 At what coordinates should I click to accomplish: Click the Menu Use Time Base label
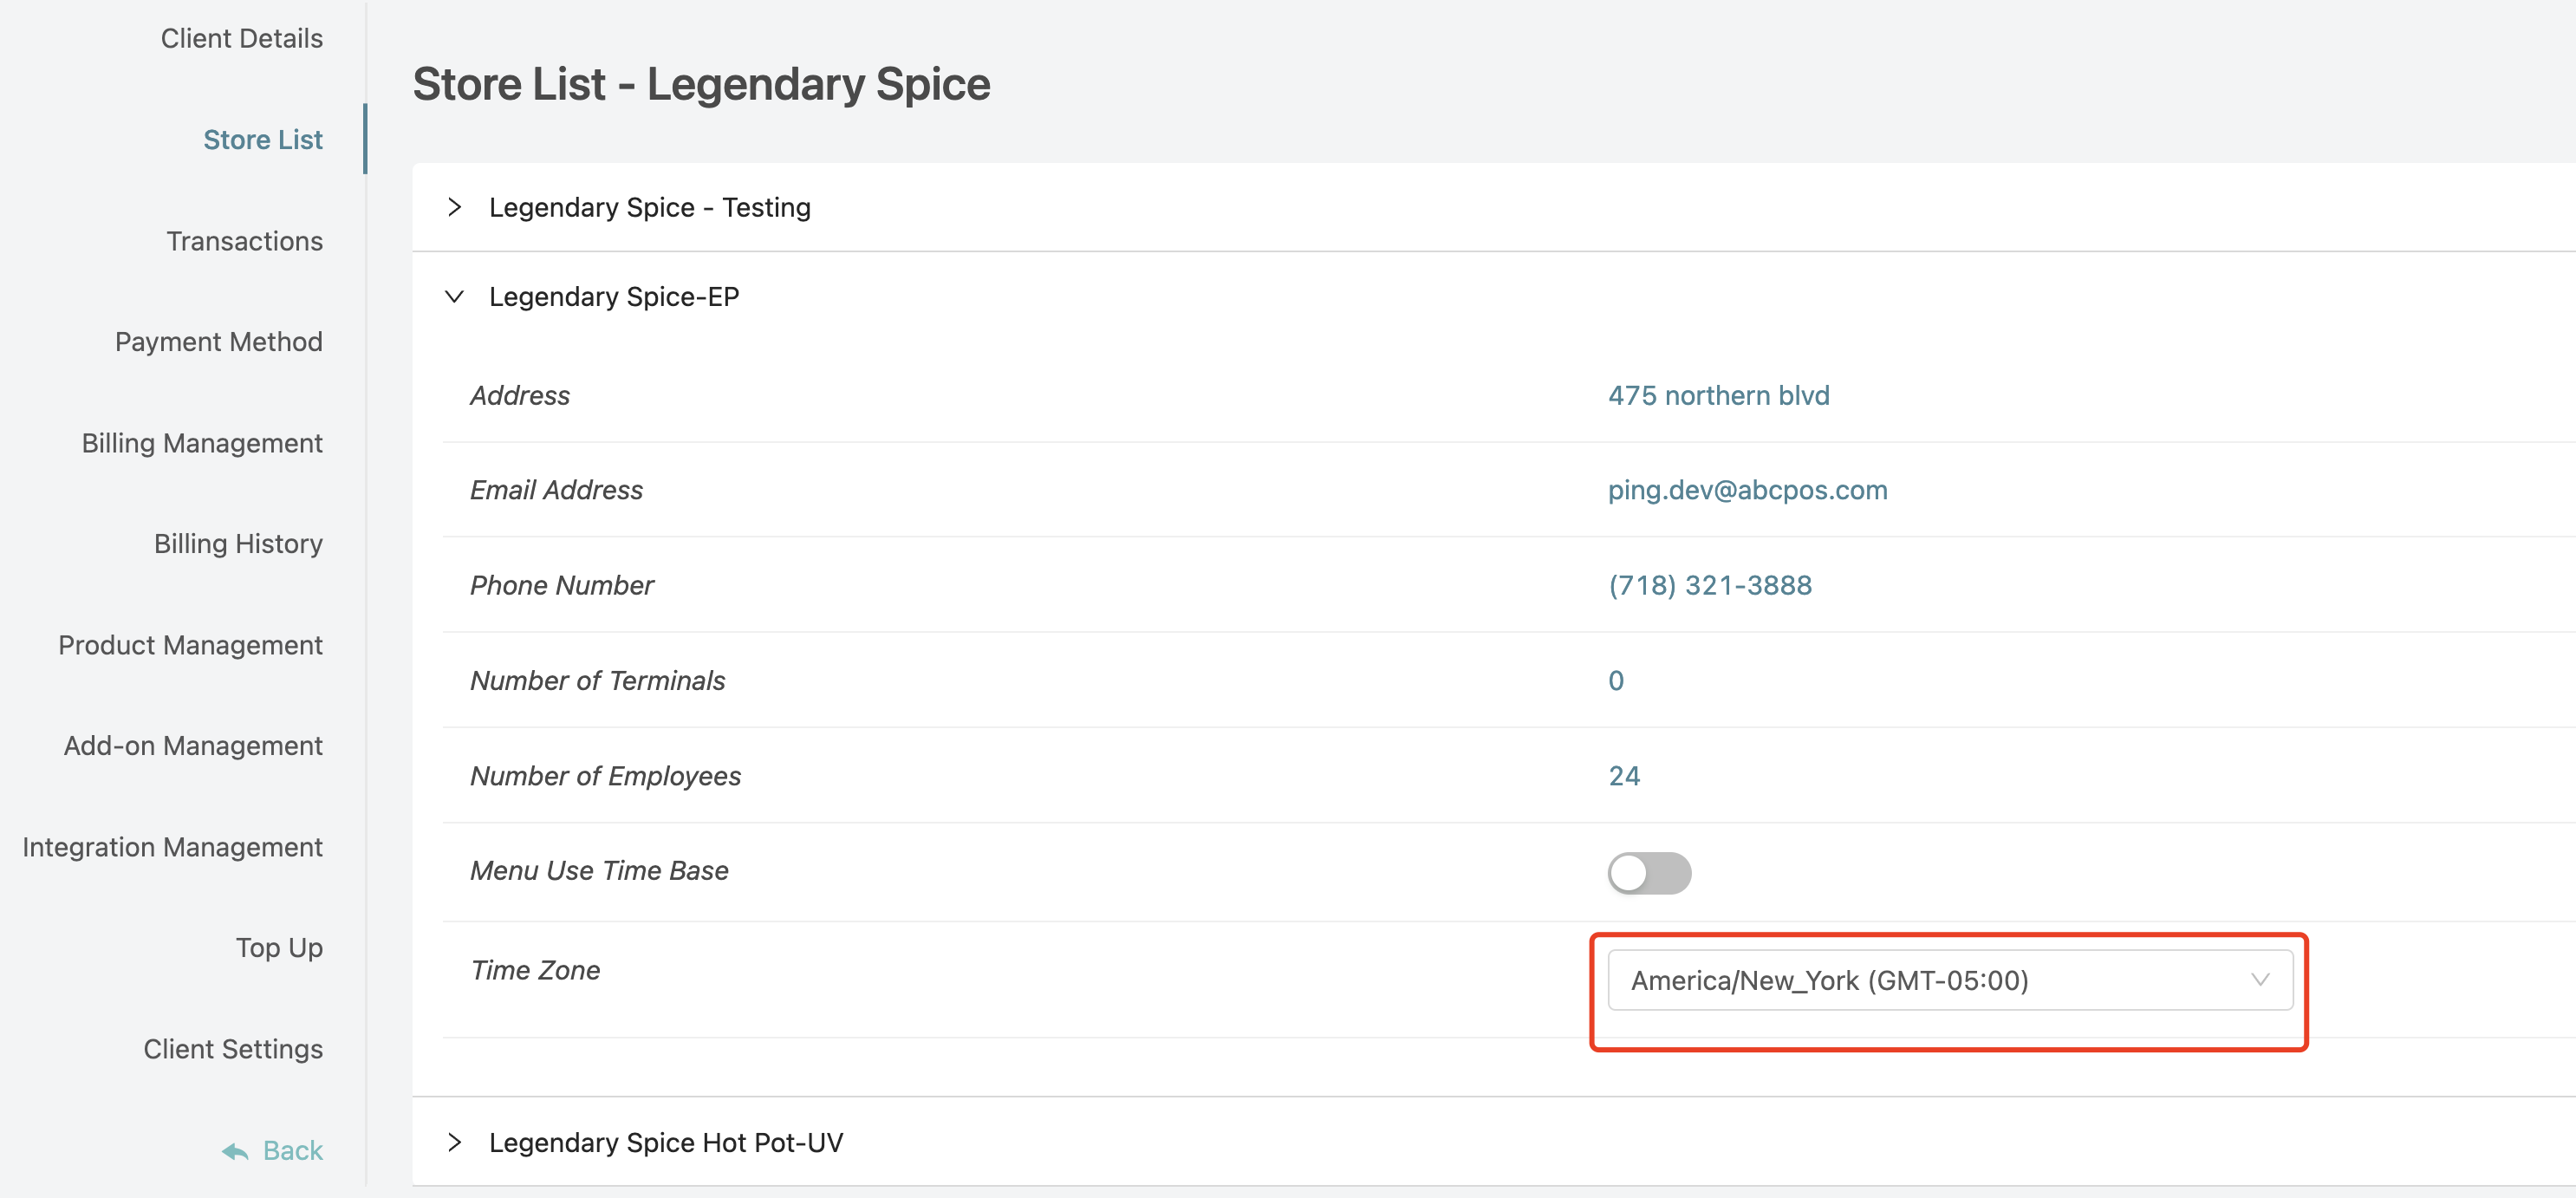click(x=600, y=871)
